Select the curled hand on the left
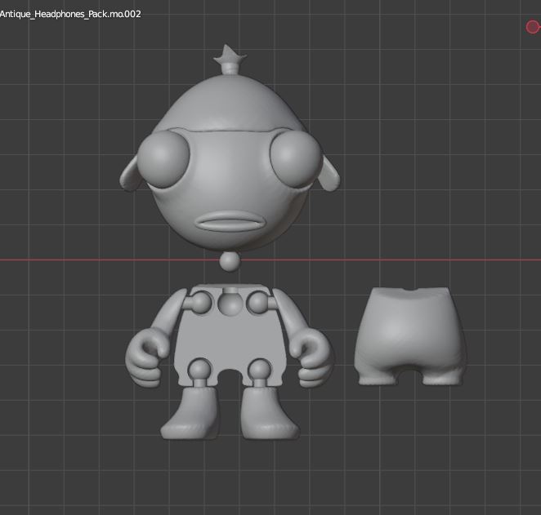The height and width of the screenshot is (515, 541). pyautogui.click(x=146, y=357)
